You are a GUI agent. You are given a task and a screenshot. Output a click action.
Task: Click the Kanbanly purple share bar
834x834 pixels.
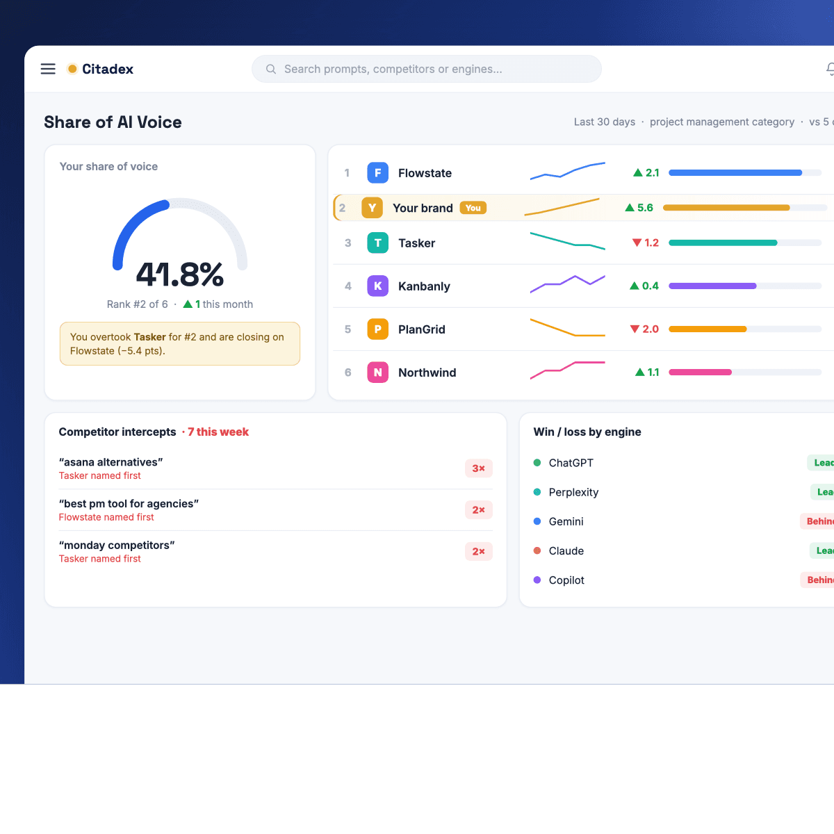712,286
